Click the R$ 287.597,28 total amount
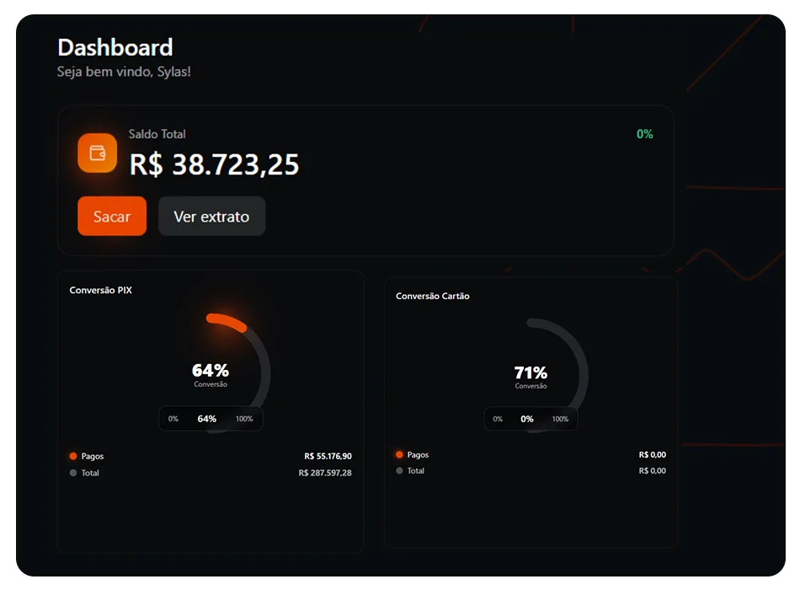This screenshot has height=590, width=800. [325, 473]
